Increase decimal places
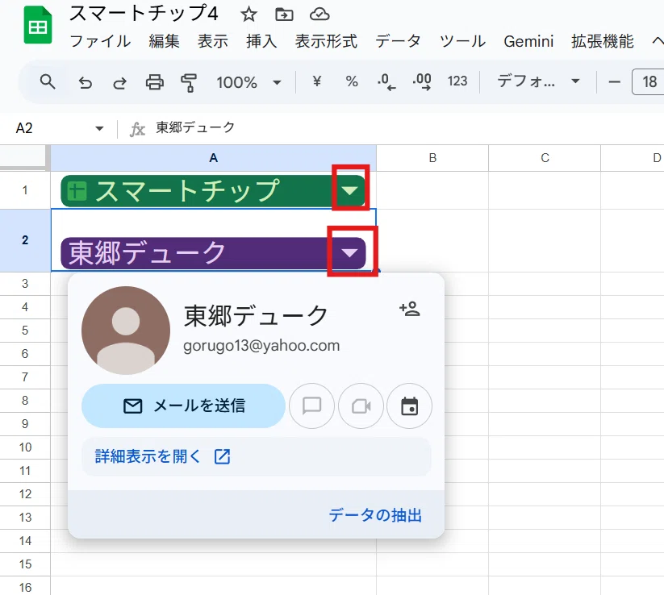 point(422,81)
